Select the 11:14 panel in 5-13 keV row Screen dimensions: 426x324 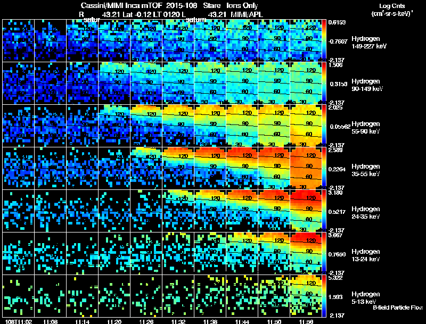click(83, 296)
